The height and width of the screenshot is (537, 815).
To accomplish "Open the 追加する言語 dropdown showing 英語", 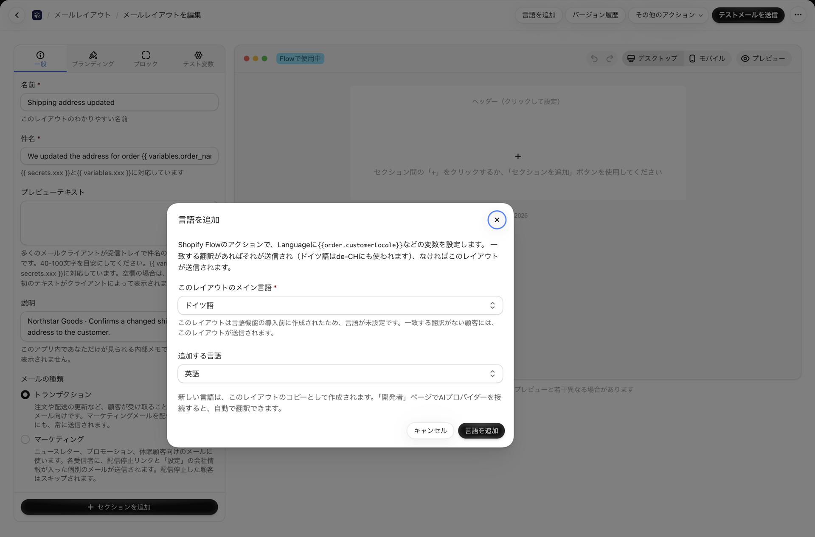I will (x=340, y=374).
